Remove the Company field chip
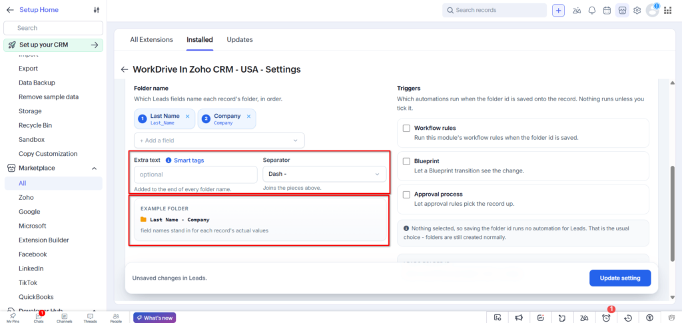Screen dimensions: 682x323 pyautogui.click(x=249, y=116)
